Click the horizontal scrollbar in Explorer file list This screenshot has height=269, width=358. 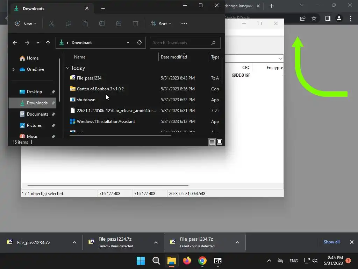tap(120, 135)
